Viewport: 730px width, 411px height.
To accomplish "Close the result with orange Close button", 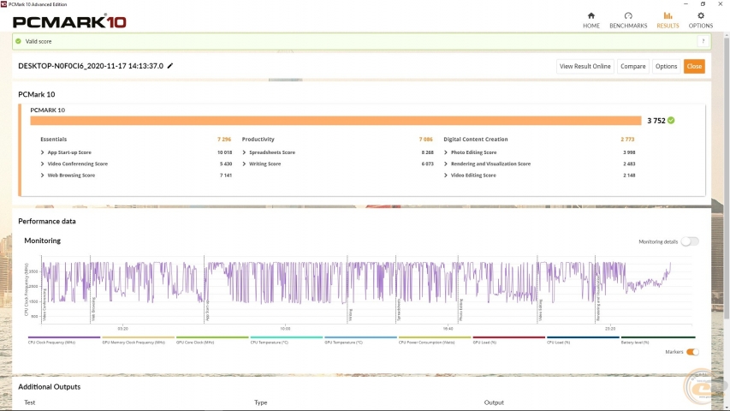I will point(694,66).
